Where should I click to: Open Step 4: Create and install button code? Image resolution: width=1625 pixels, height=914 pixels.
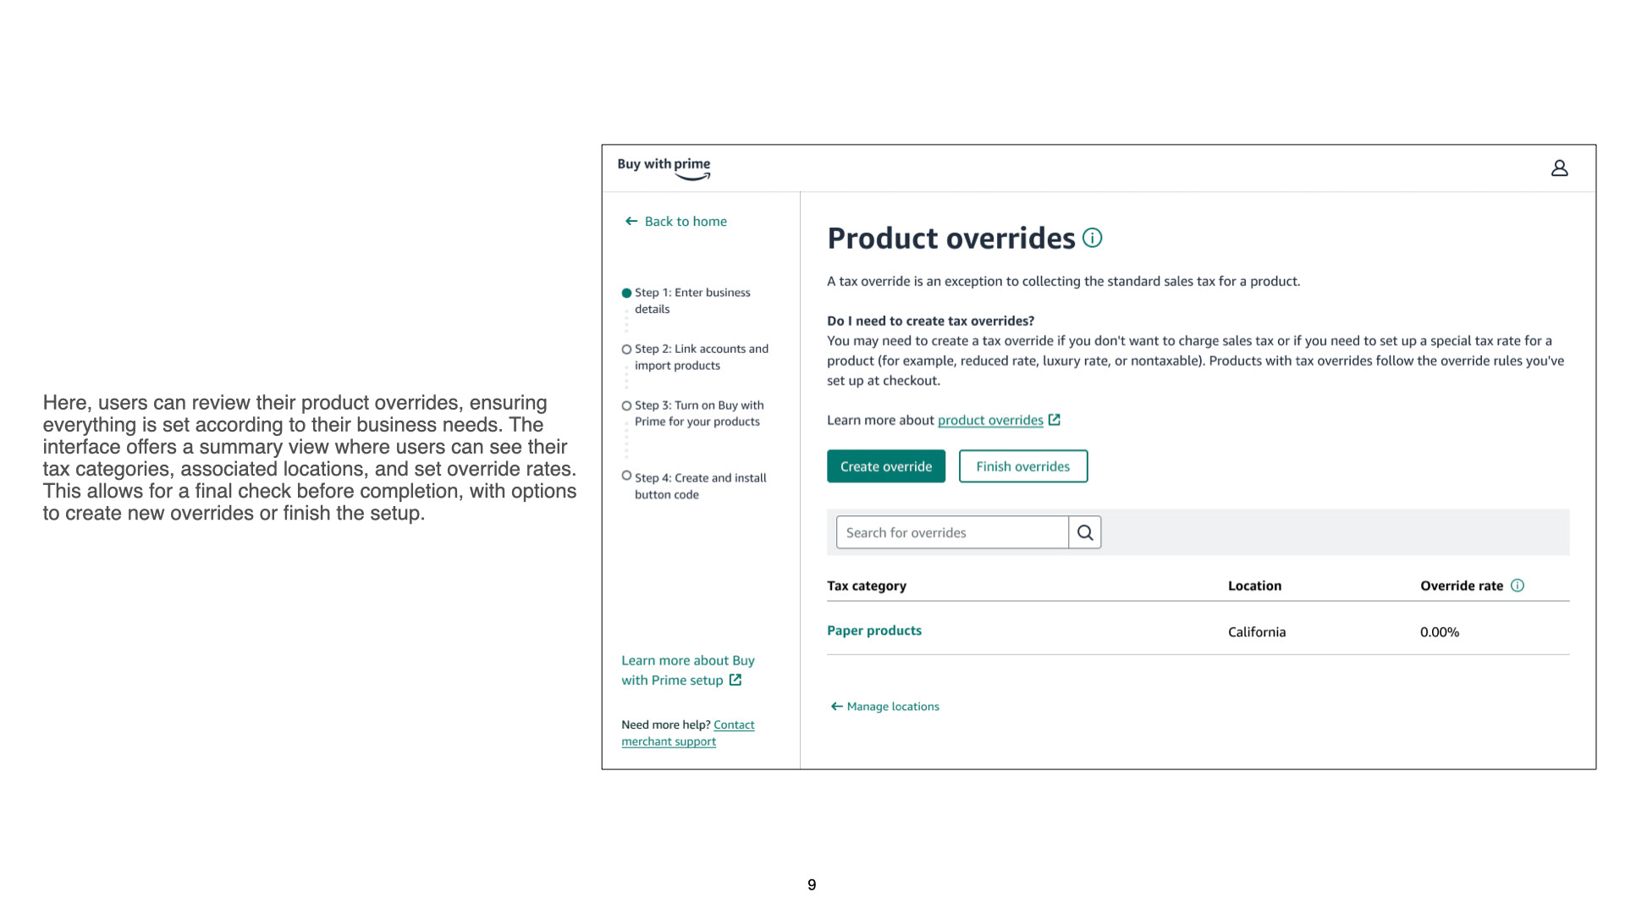pyautogui.click(x=700, y=486)
